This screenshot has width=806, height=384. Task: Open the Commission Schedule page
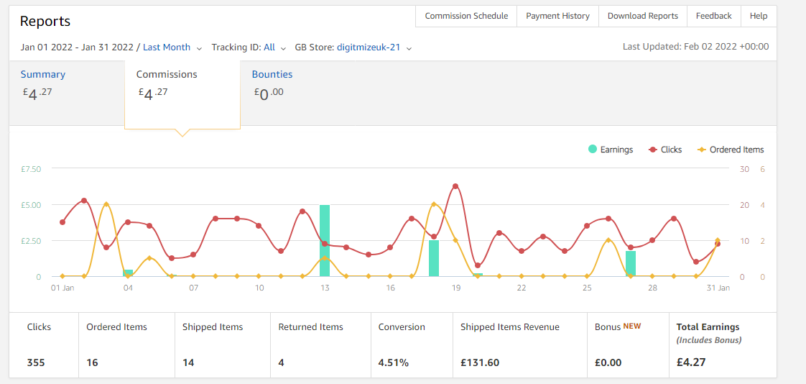(x=466, y=16)
